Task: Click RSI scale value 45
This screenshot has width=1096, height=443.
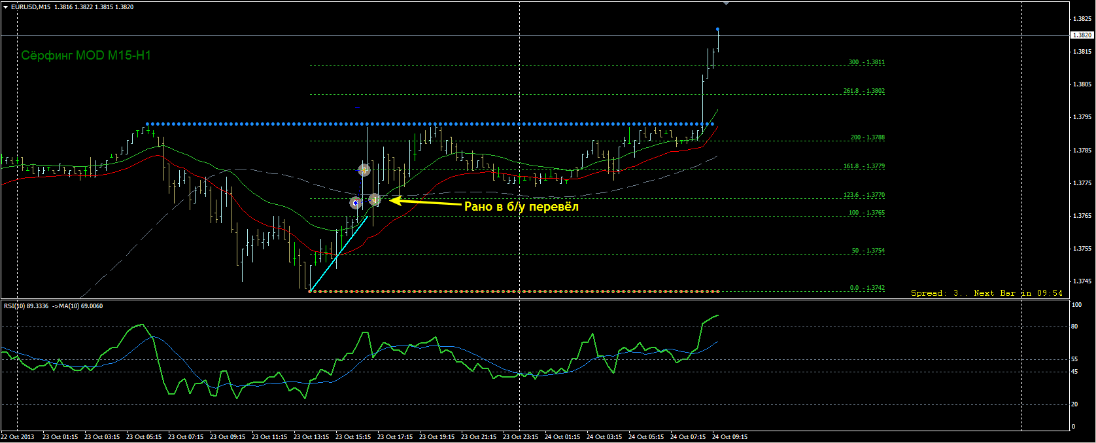Action: coord(1075,372)
